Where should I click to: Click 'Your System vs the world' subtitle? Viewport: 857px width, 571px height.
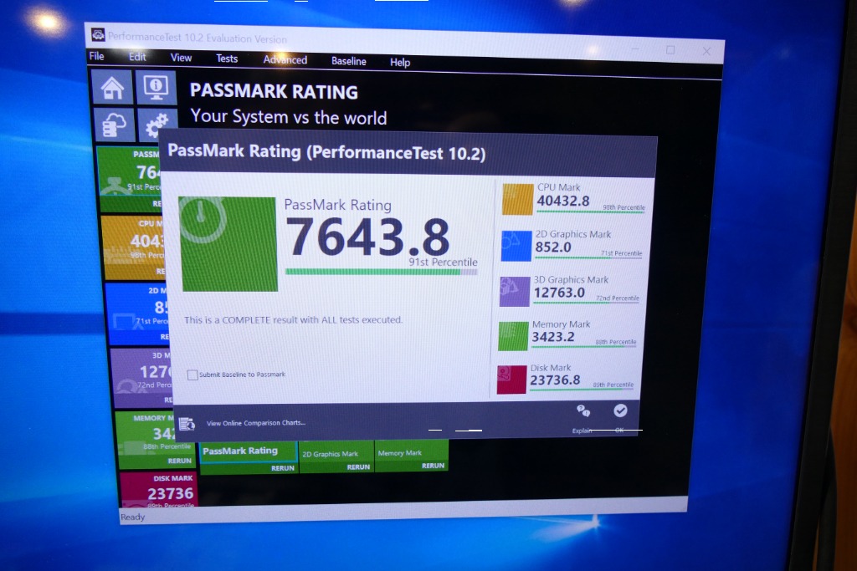pos(289,117)
